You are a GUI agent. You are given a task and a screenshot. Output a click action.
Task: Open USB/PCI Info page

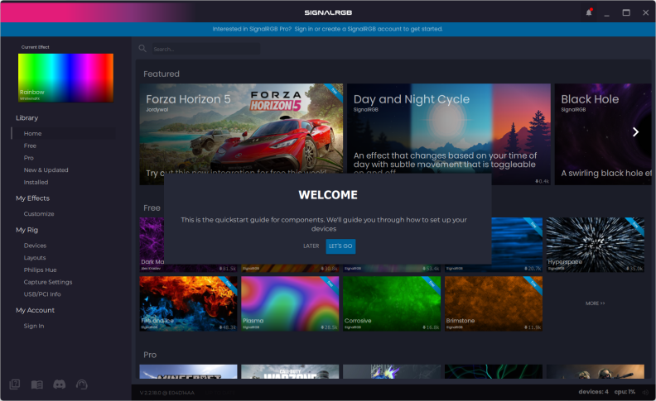pos(42,294)
